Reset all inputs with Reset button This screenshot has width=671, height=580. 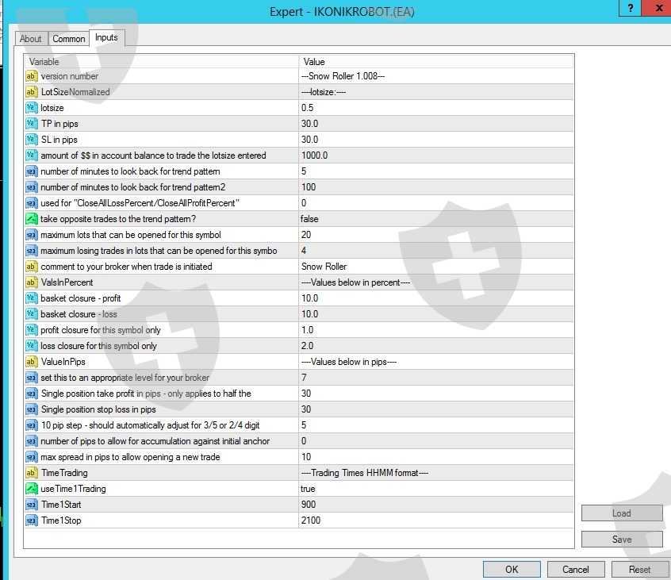click(x=639, y=569)
